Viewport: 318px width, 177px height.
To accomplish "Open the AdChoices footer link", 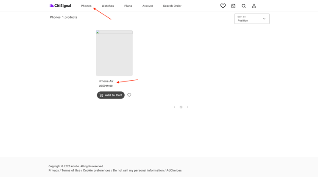I will click(174, 171).
